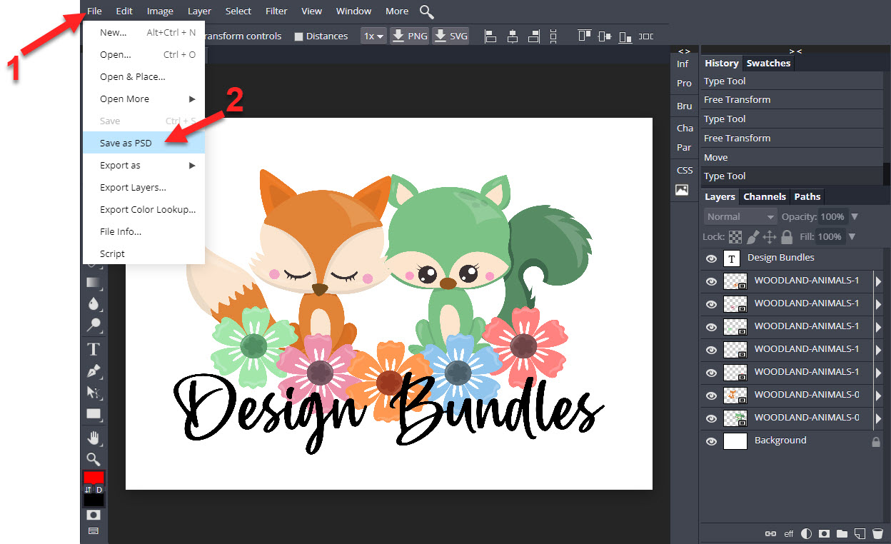
Task: Select the Rectangle shape tool
Action: (x=94, y=413)
